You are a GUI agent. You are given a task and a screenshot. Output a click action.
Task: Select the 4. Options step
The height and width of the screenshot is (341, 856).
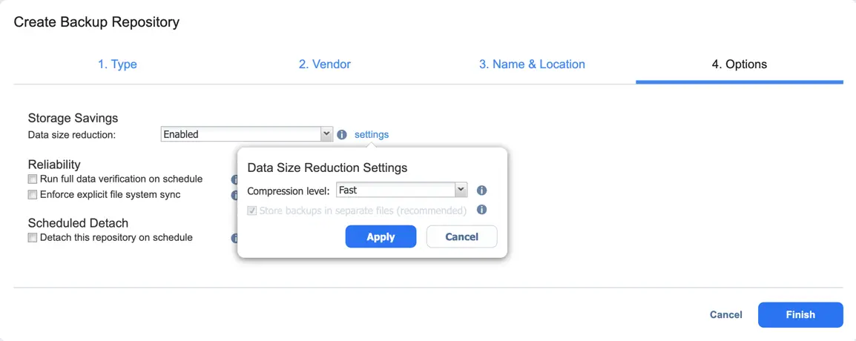tap(740, 64)
